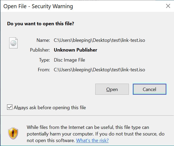Viewport: 174px width, 146px height.
Task: Click the bold Unknown Publisher text
Action: click(x=75, y=50)
